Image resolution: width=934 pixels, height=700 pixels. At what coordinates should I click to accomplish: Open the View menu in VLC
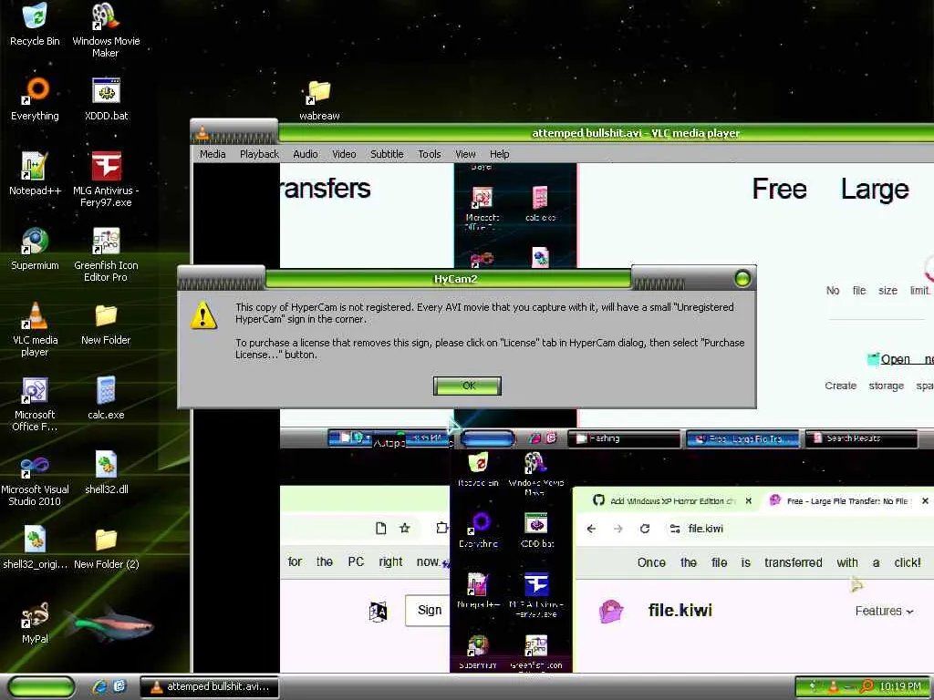(465, 154)
